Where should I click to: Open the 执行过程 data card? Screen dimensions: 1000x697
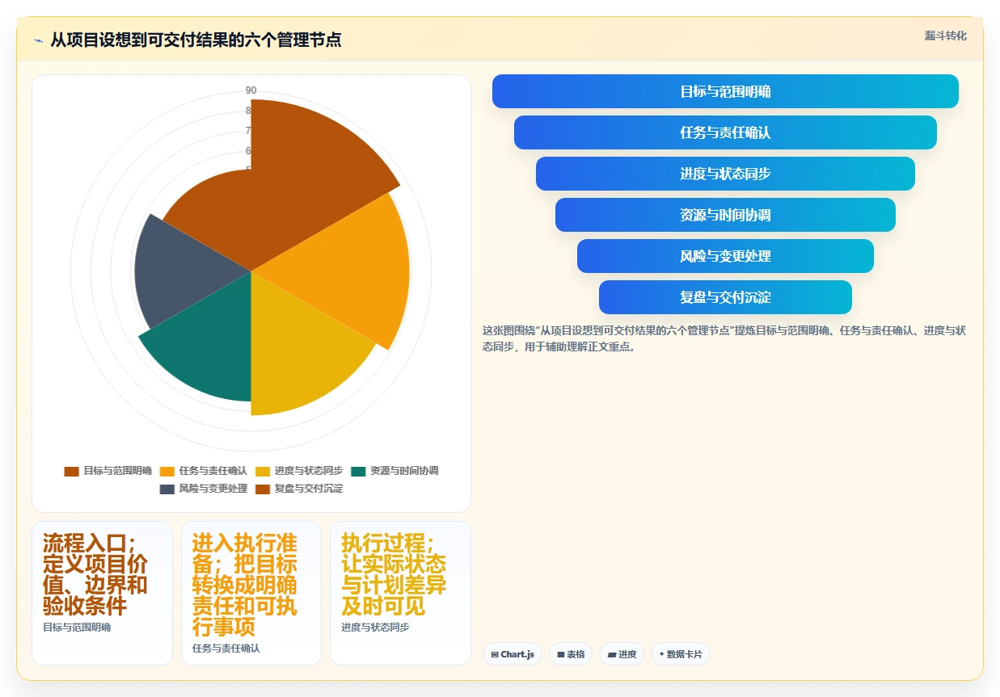pos(400,593)
